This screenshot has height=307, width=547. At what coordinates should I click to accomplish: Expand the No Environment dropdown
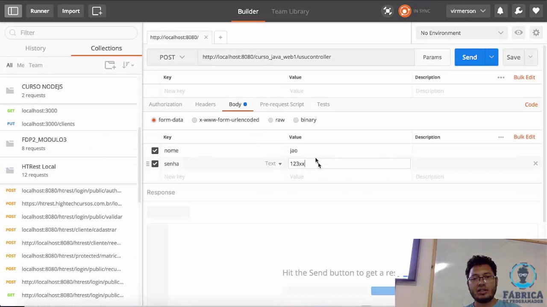(462, 33)
